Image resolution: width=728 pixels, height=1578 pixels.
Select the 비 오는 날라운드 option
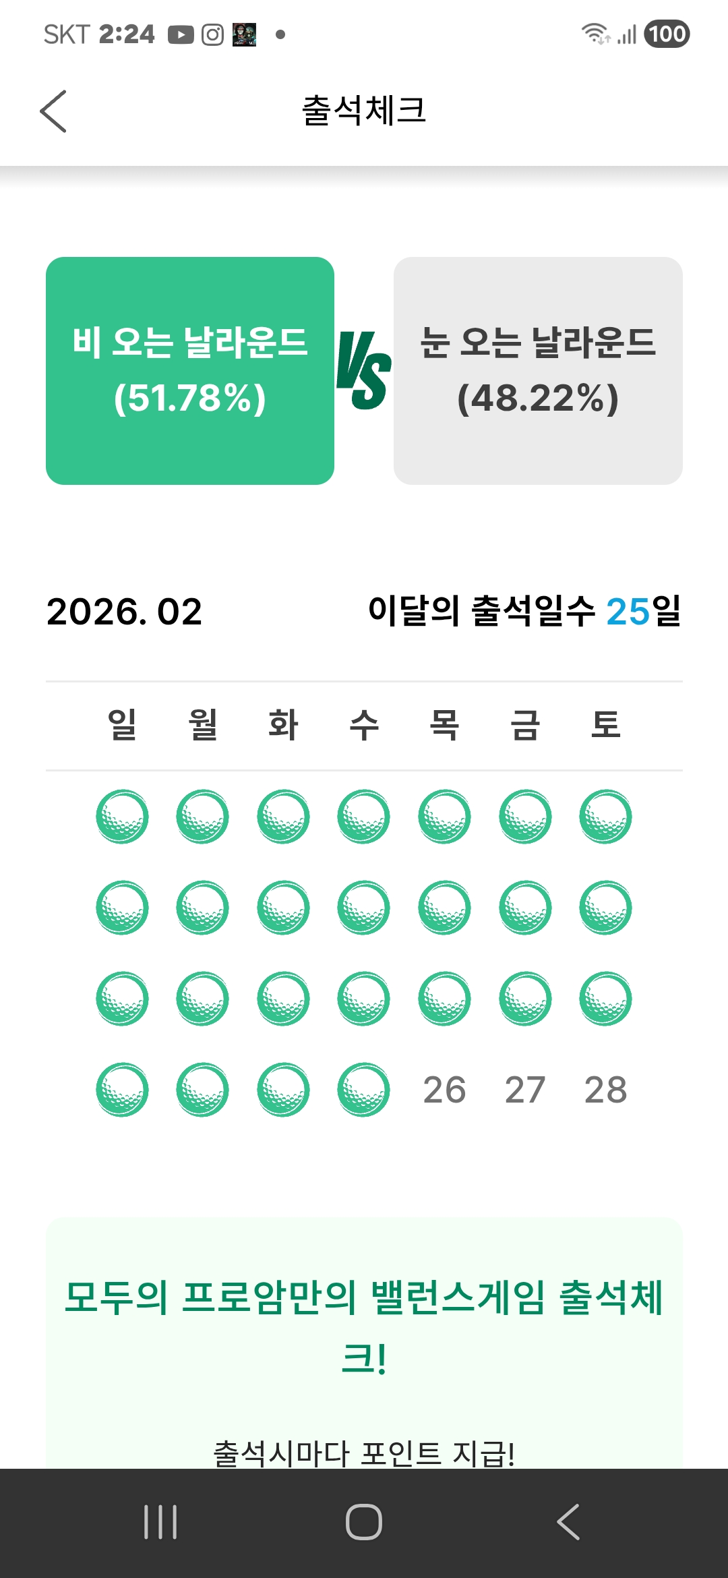[x=190, y=370]
